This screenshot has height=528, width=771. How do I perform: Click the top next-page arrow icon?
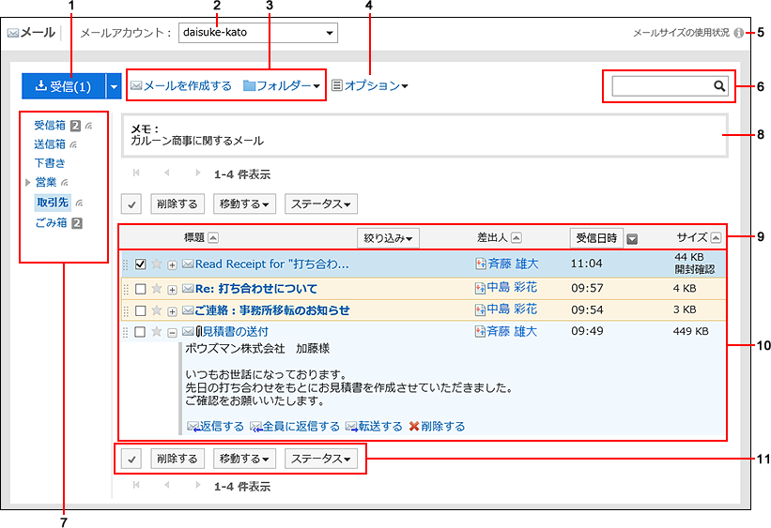click(x=197, y=173)
